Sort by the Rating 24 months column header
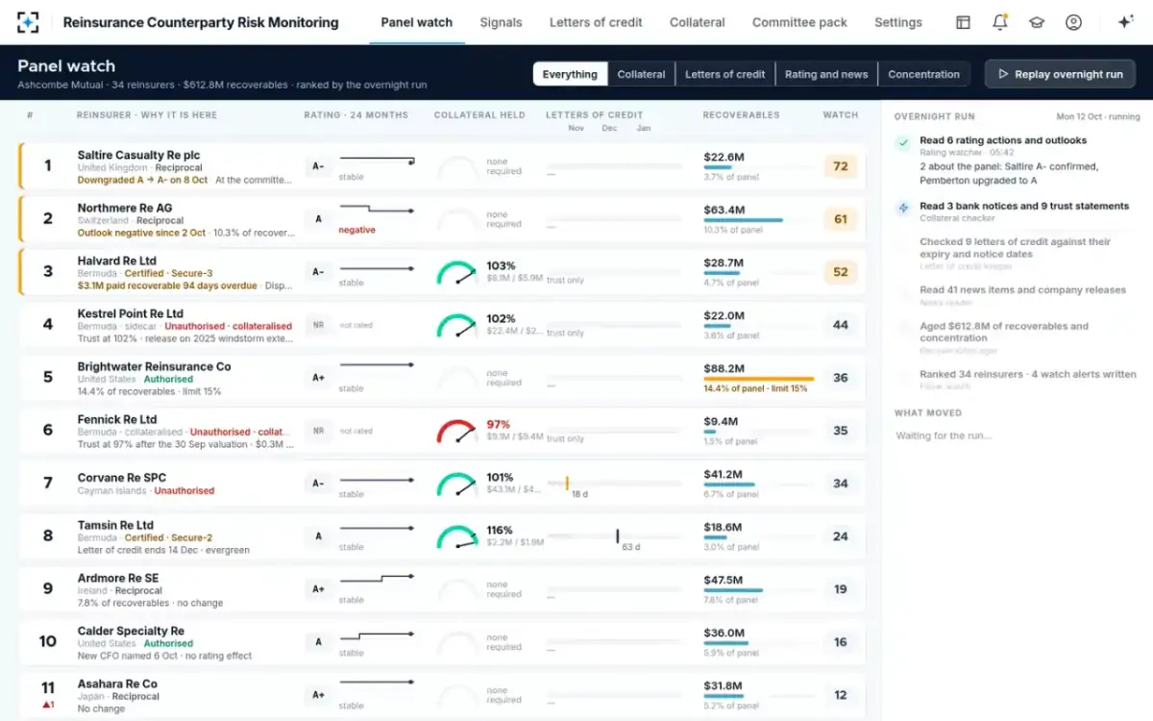This screenshot has height=721, width=1153. click(356, 114)
